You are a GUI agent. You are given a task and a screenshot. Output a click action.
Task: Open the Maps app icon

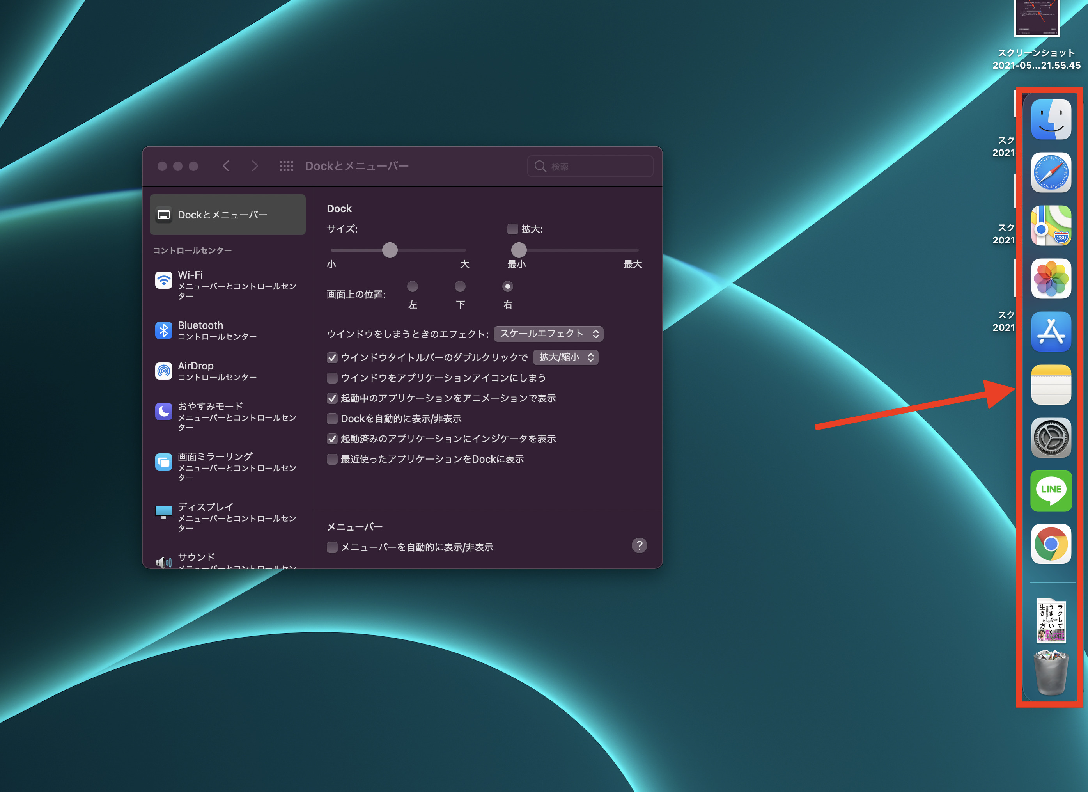1051,226
